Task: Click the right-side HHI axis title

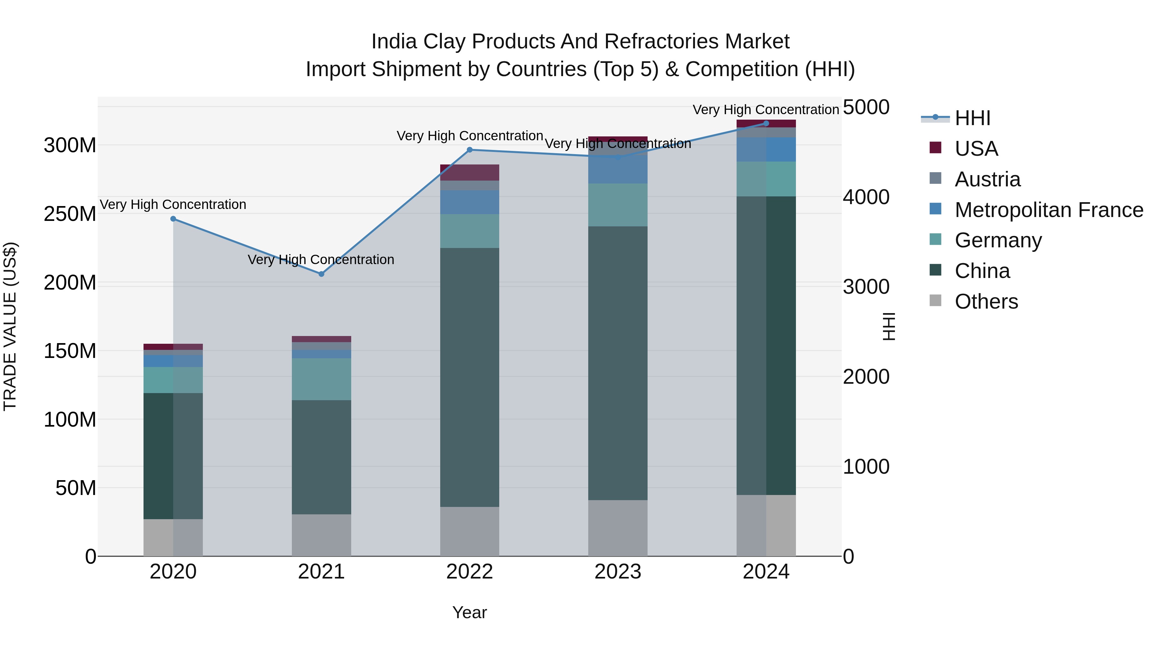Action: (x=888, y=326)
